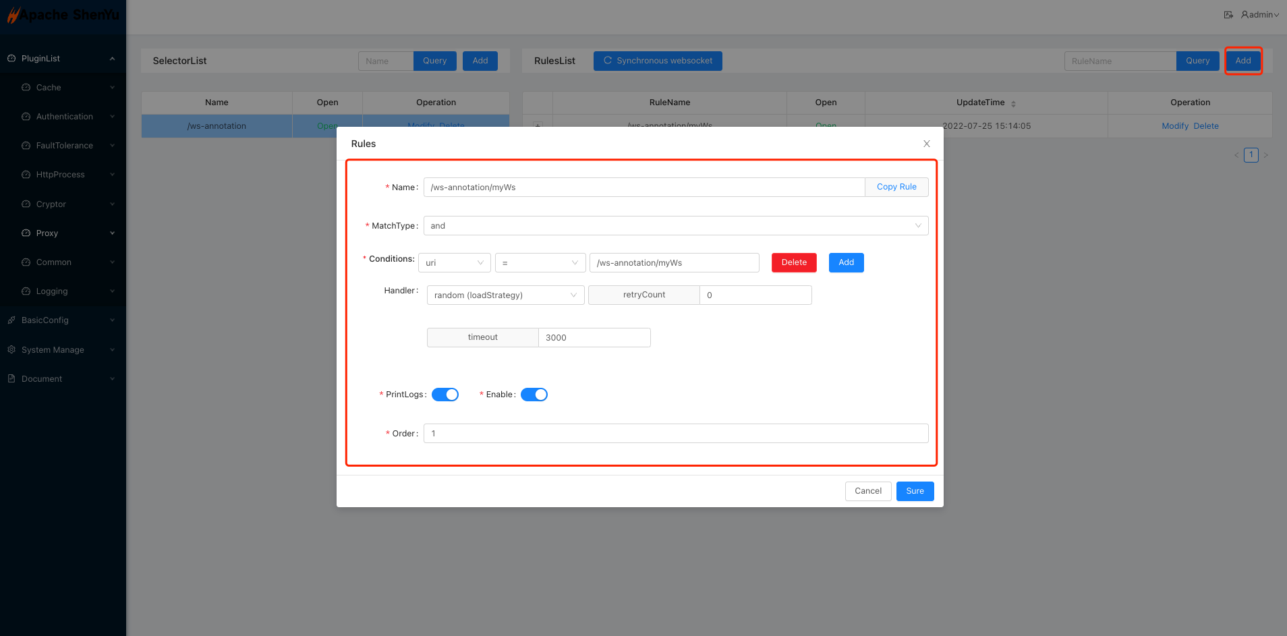Toggle the Enable switch

tap(534, 395)
